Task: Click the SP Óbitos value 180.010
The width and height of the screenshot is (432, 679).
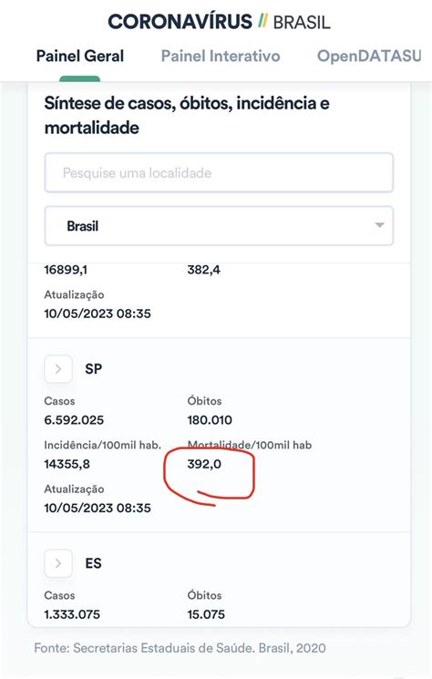Action: click(210, 420)
